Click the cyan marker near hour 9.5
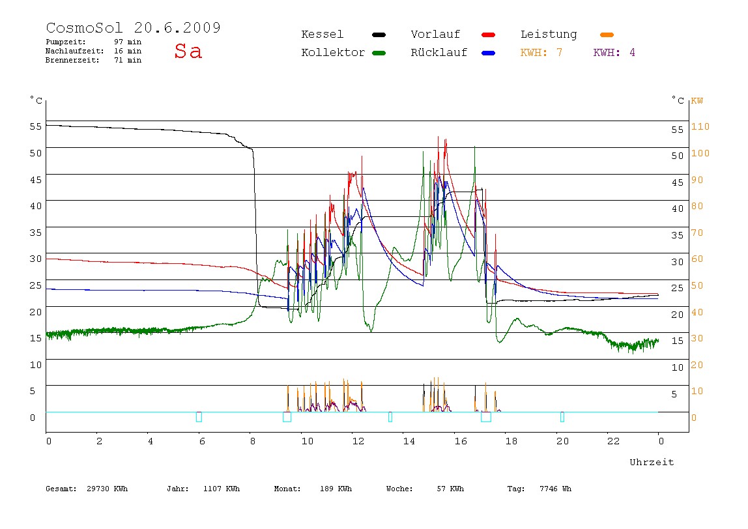Screen dimensions: 748x529 pos(287,417)
